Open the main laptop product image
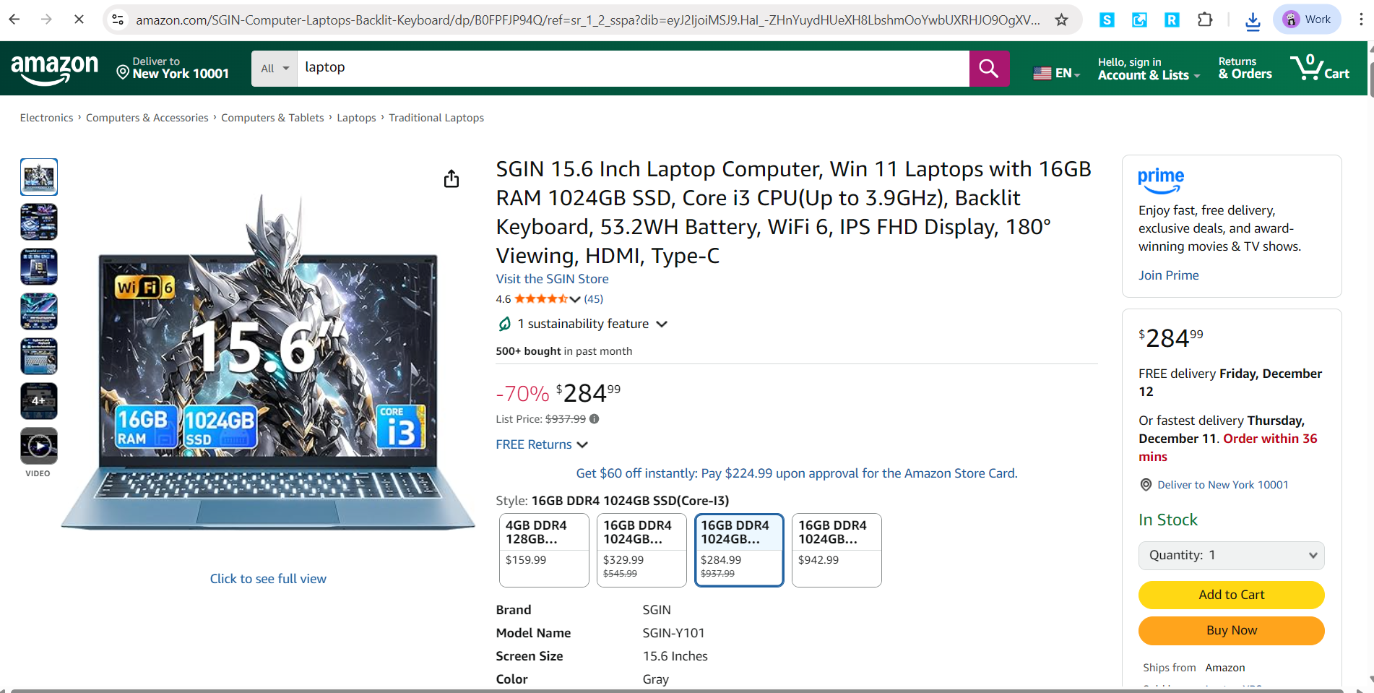Image resolution: width=1374 pixels, height=693 pixels. pyautogui.click(x=268, y=361)
